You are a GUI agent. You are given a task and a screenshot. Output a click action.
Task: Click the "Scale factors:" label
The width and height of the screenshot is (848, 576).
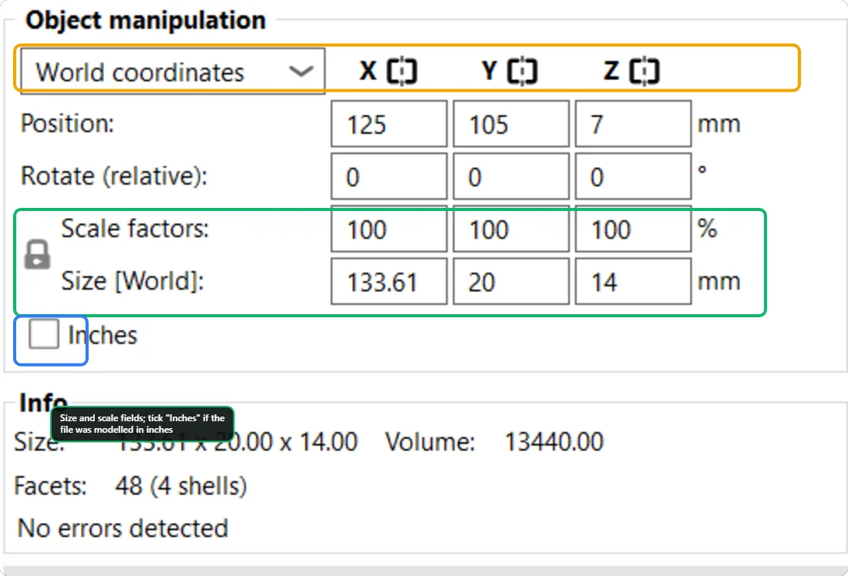click(x=135, y=228)
